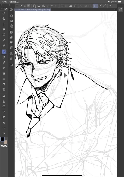Open the Layer Property palette icon
The image size is (124, 177).
click(x=11, y=54)
